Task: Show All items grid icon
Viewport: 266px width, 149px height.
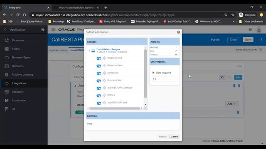Action: pyautogui.click(x=7, y=109)
